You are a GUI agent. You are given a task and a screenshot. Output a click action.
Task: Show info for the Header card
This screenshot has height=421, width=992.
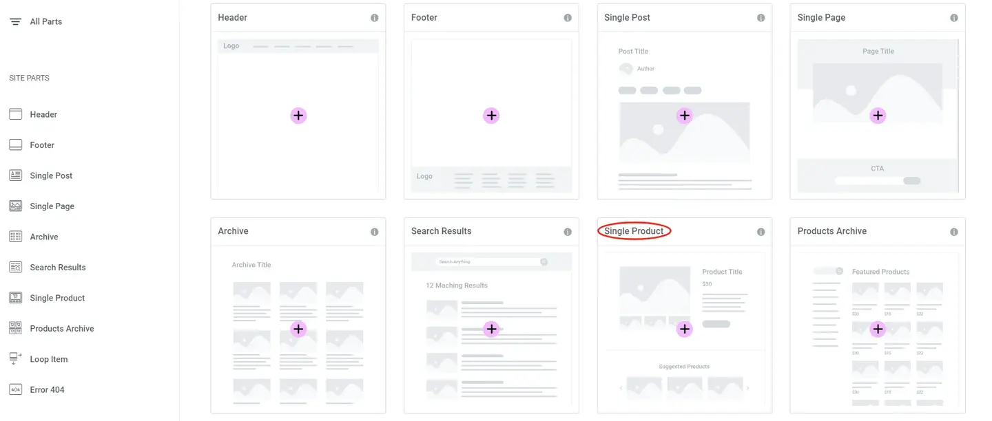pos(374,18)
